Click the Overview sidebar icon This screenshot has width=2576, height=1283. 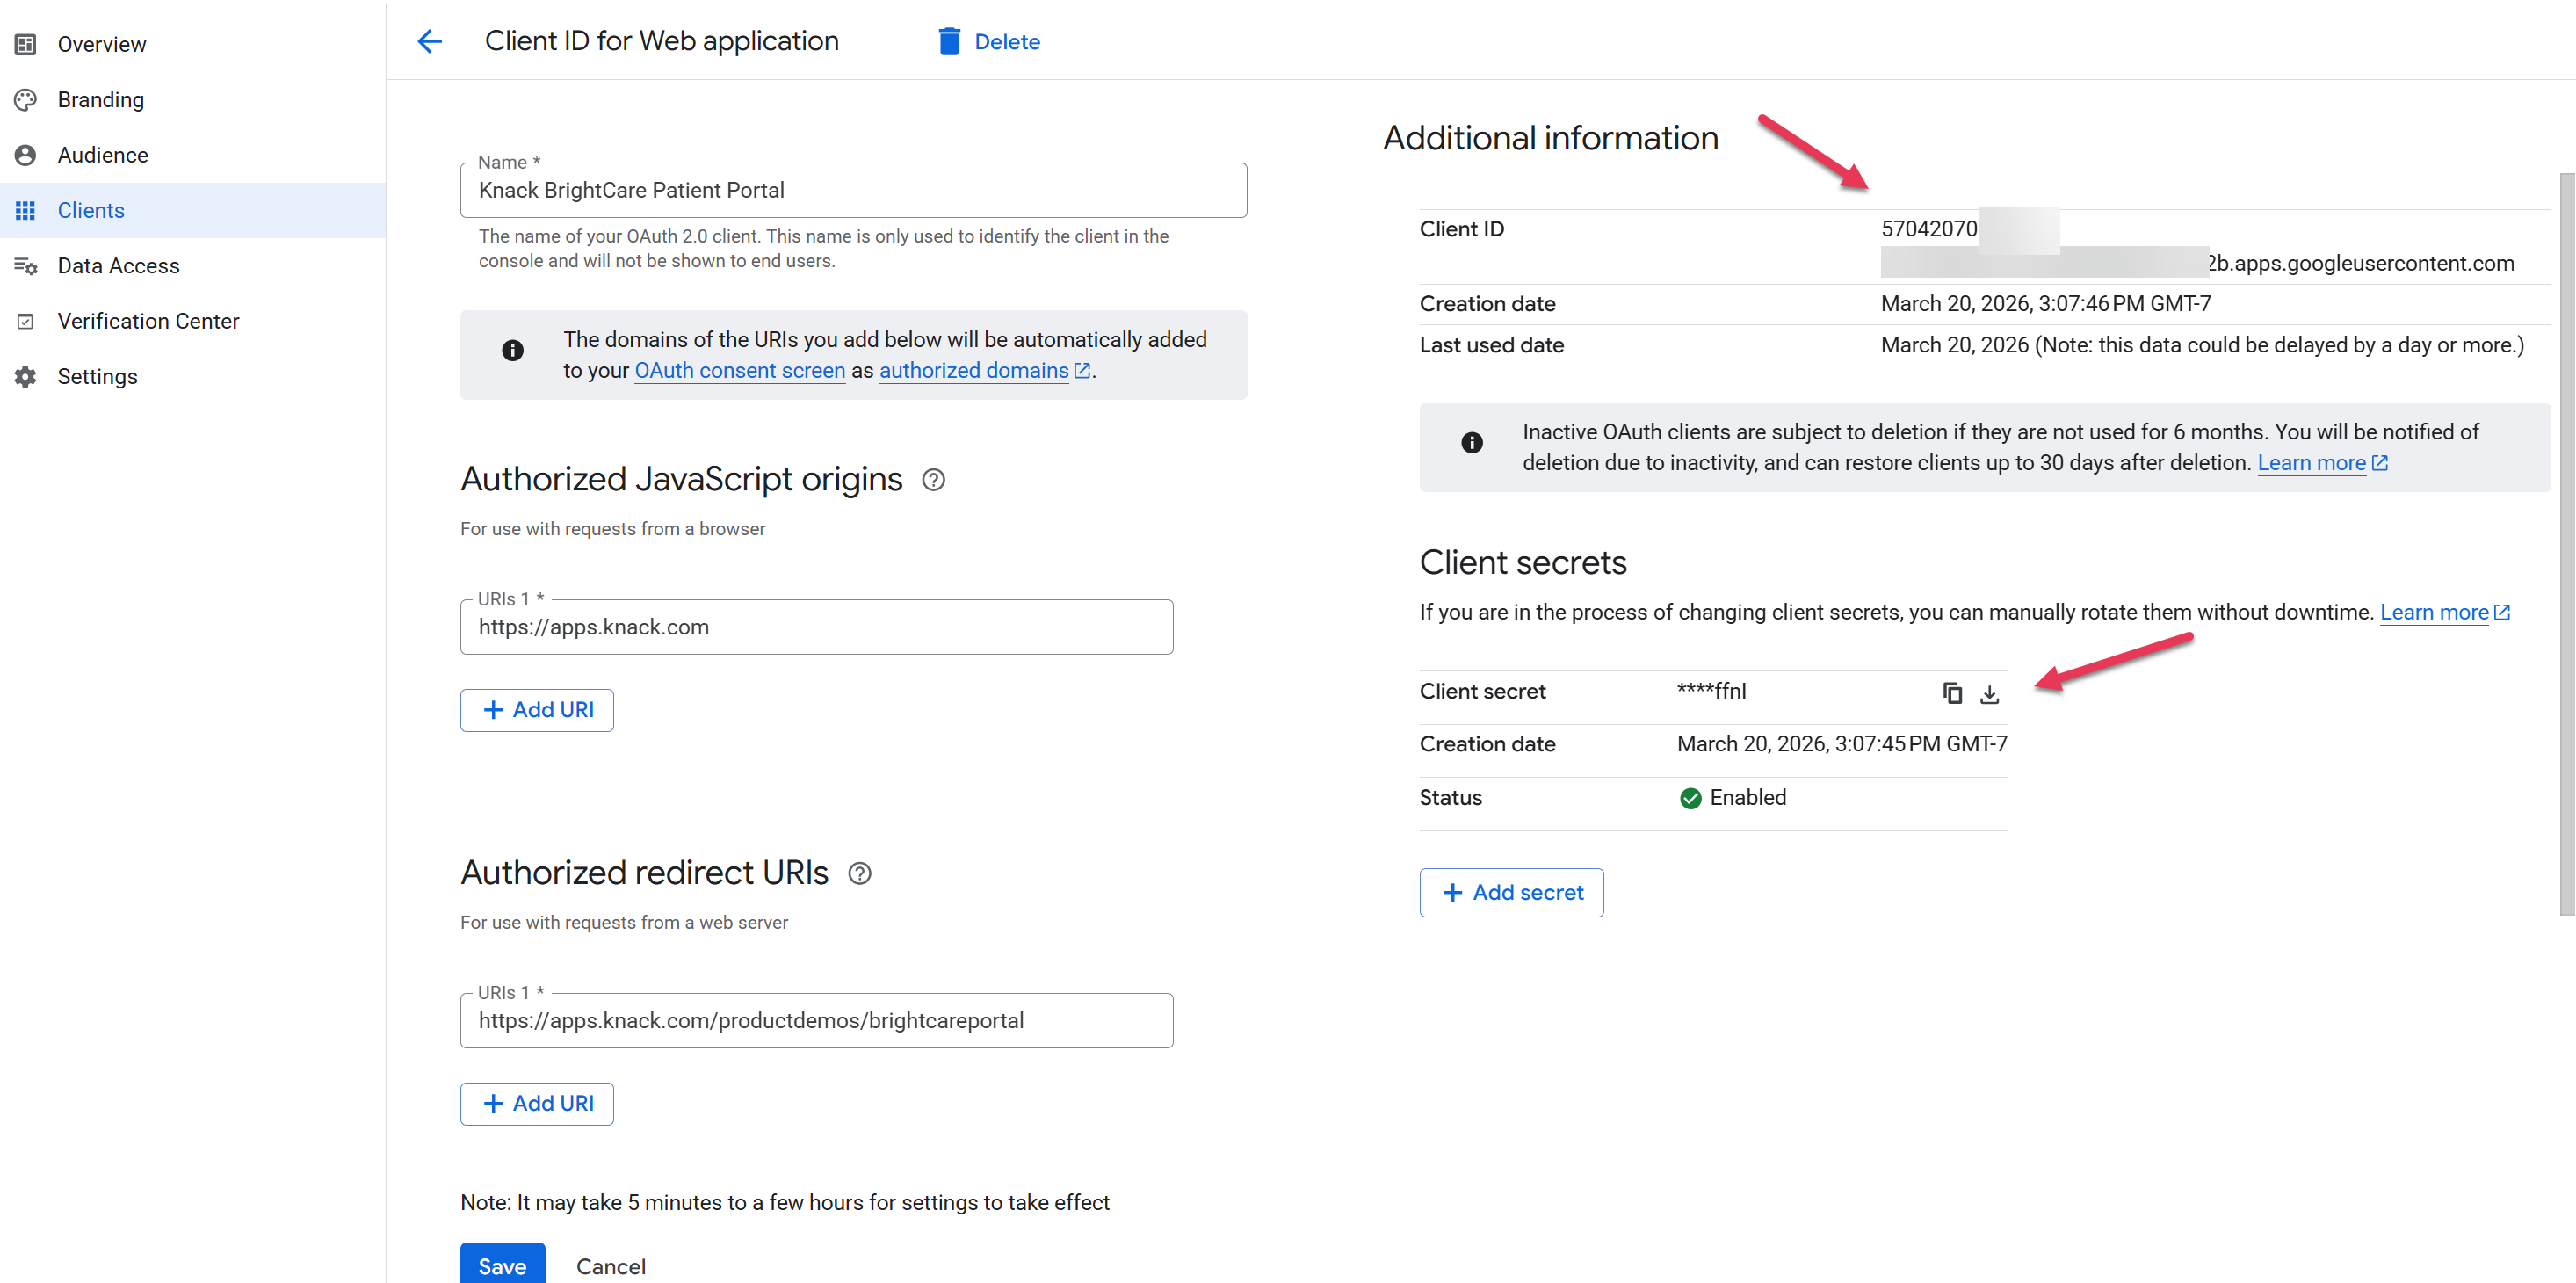(x=26, y=44)
